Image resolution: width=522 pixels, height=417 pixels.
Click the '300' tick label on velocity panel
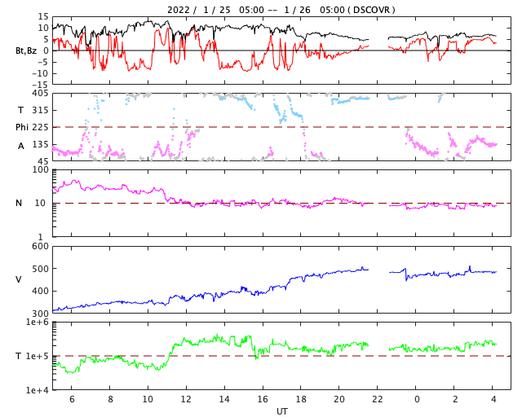(40, 314)
